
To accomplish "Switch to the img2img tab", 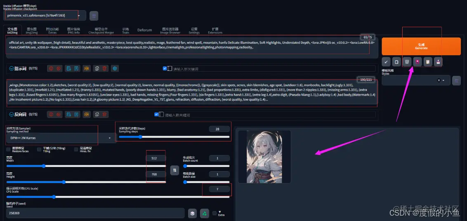I will (32, 31).
